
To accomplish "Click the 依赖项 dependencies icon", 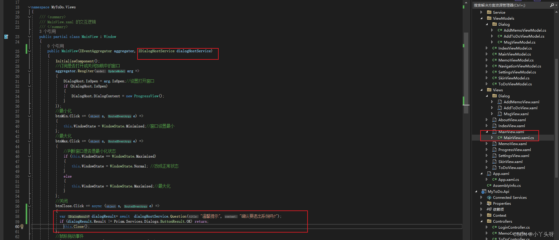I will tap(489, 209).
